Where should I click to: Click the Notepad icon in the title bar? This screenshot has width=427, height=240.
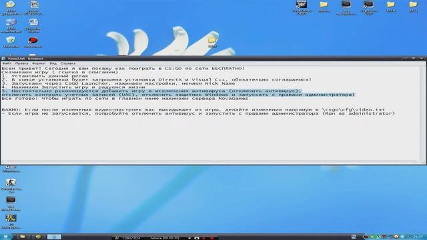3,59
